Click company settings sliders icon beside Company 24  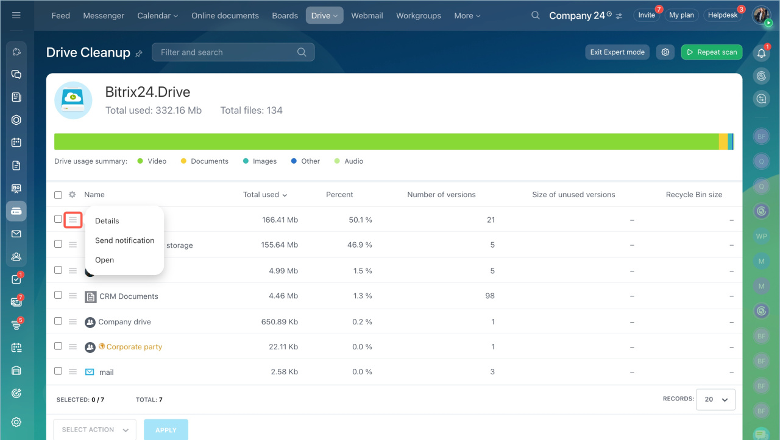[620, 16]
